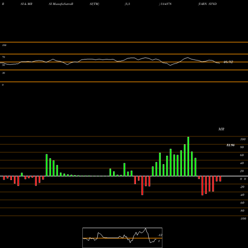Viewport: 248px width, 248px height.
Task: Click the -60 label on MR axis
Action: (x=242, y=203)
